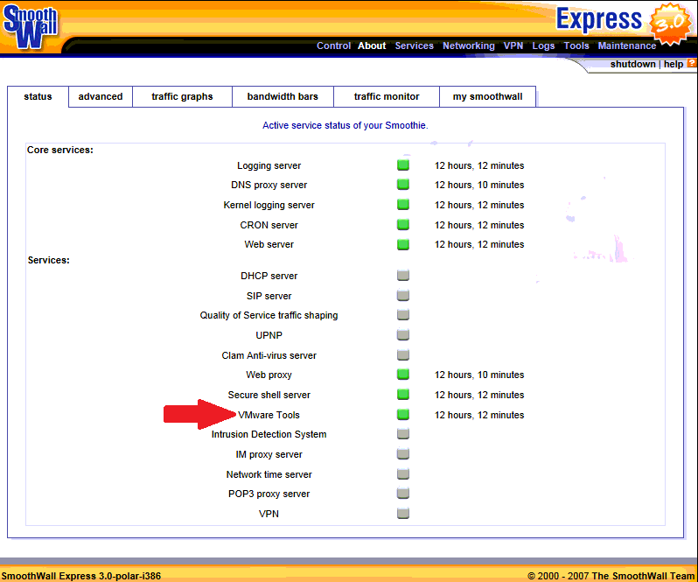Click UPNP gray status indicator
The width and height of the screenshot is (698, 582).
tap(403, 334)
